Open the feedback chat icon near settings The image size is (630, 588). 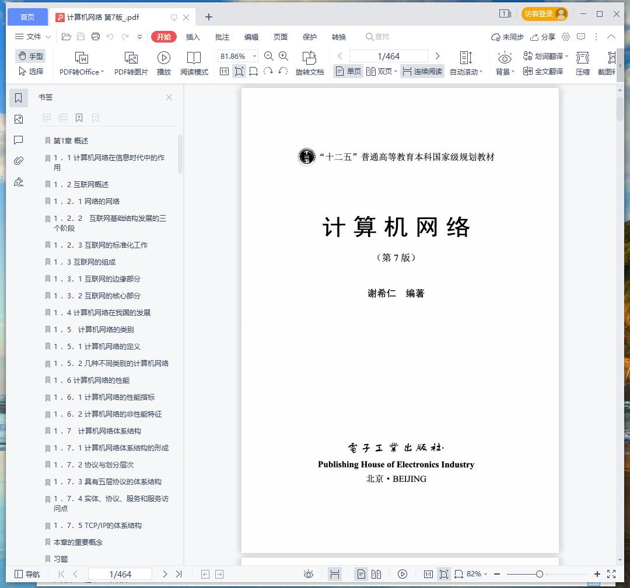point(581,37)
